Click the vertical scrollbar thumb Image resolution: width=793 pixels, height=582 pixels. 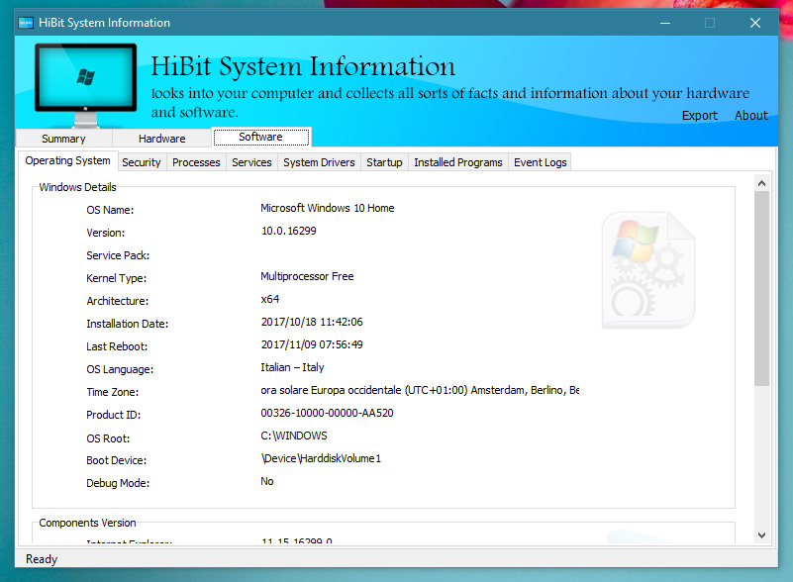[761, 287]
